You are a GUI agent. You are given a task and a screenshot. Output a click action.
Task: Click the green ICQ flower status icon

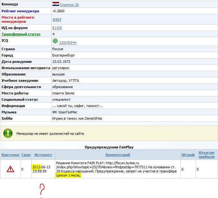point(55,41)
